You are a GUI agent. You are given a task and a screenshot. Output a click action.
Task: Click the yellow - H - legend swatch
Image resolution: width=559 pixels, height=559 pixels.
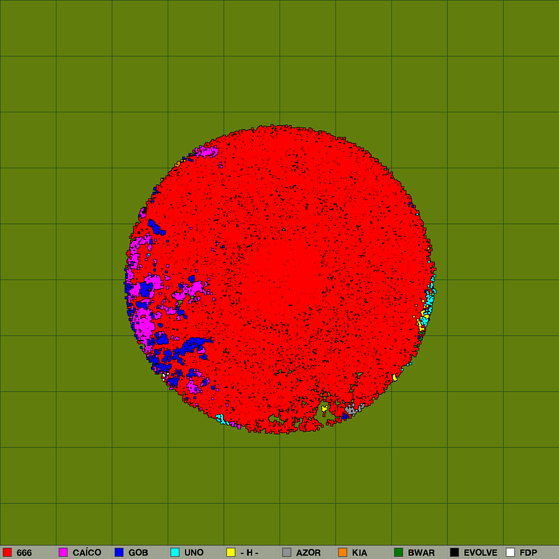(231, 552)
